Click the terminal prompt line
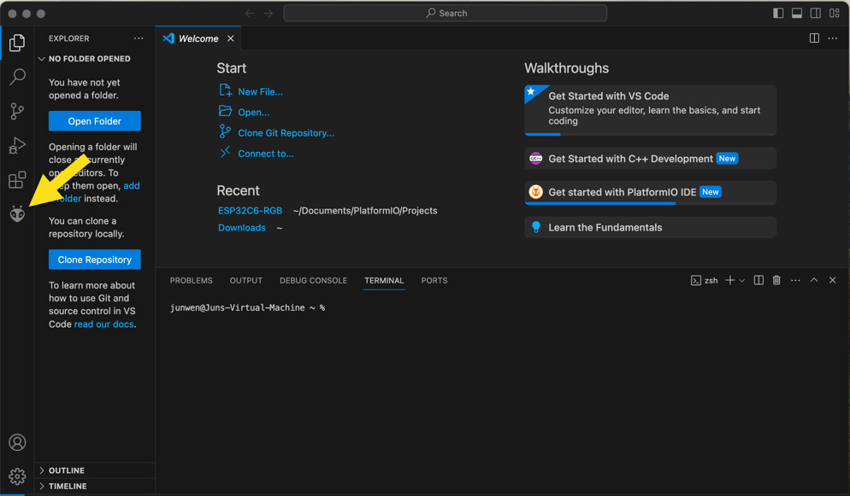The width and height of the screenshot is (850, 496). tap(248, 308)
